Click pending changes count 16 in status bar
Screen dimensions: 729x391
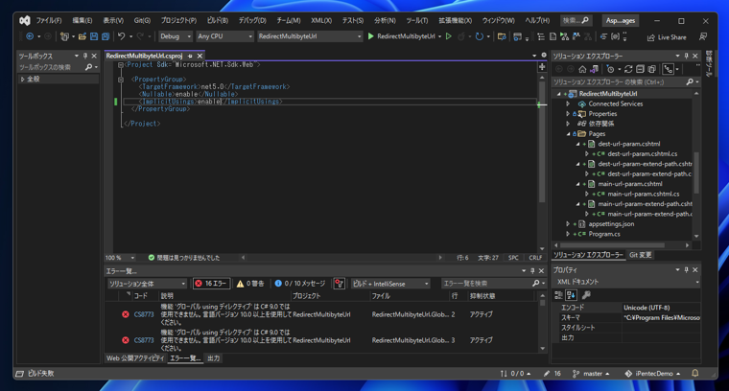pos(553,374)
